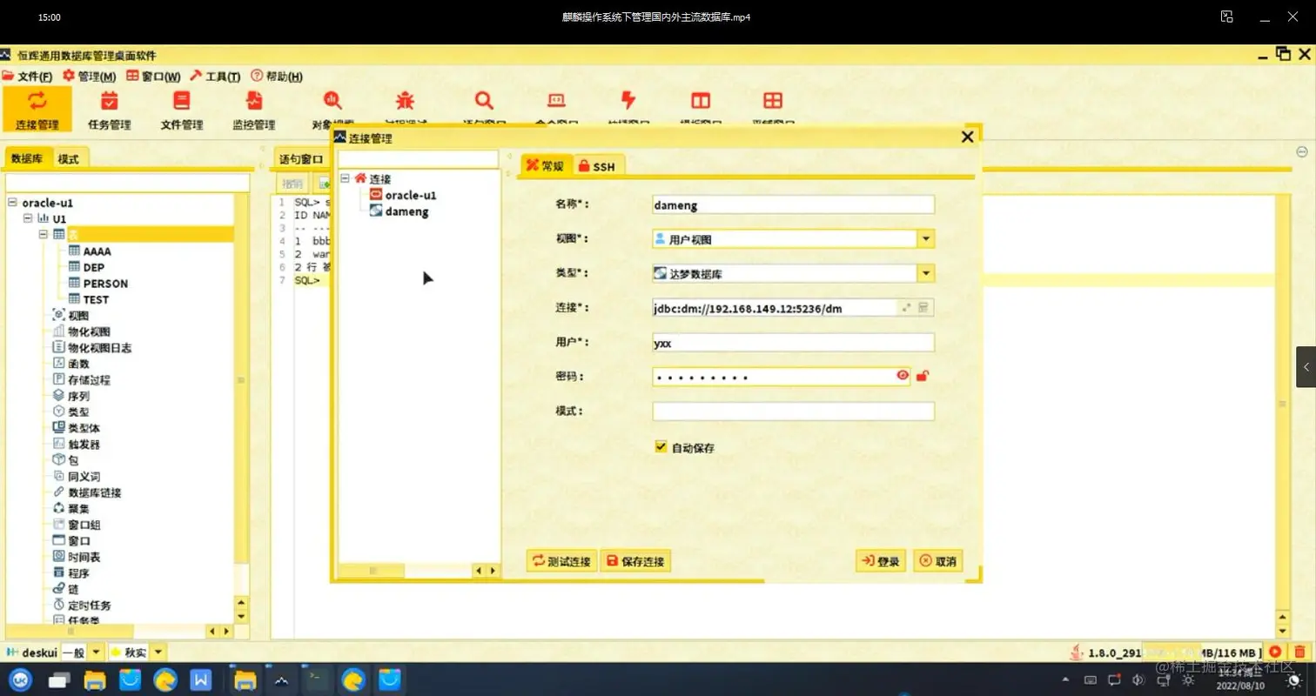Click the four-pane tile windows icon
This screenshot has height=696, width=1316.
[773, 101]
